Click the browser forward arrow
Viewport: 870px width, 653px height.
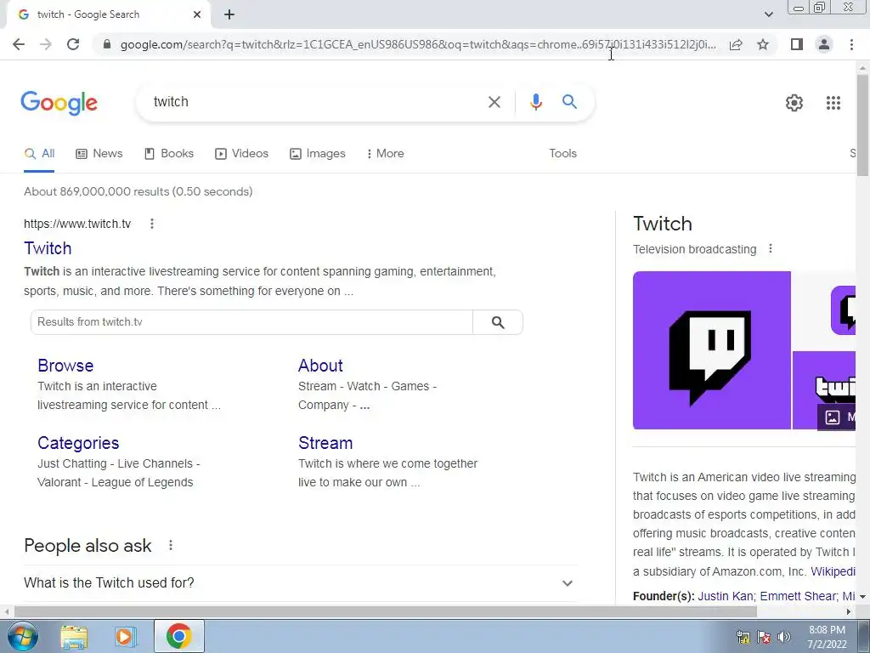point(46,44)
